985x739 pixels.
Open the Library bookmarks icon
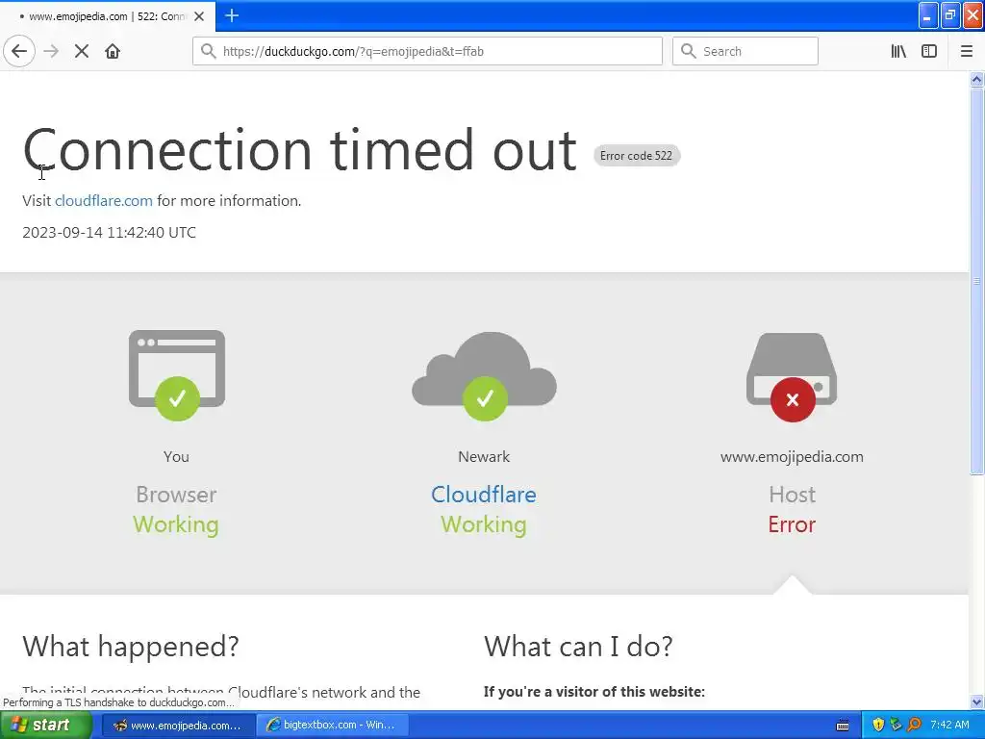898,52
